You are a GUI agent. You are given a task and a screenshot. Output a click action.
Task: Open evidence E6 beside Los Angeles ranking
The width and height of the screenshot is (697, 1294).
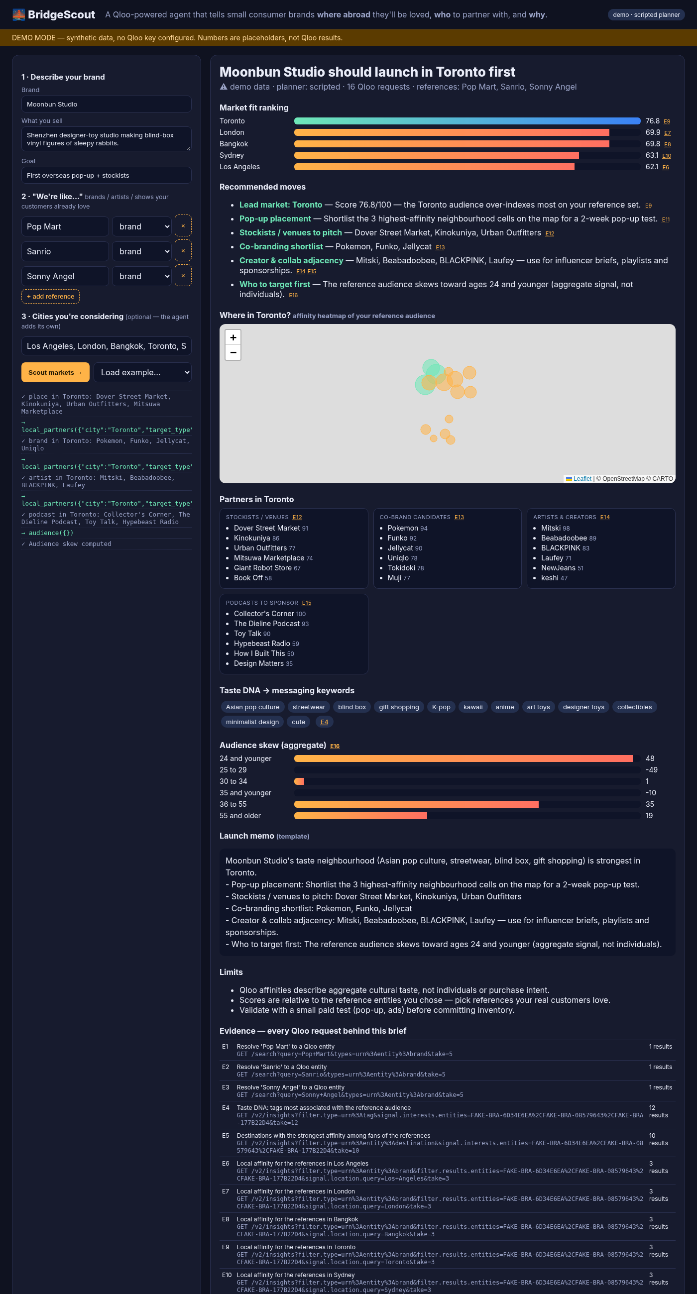pos(665,168)
